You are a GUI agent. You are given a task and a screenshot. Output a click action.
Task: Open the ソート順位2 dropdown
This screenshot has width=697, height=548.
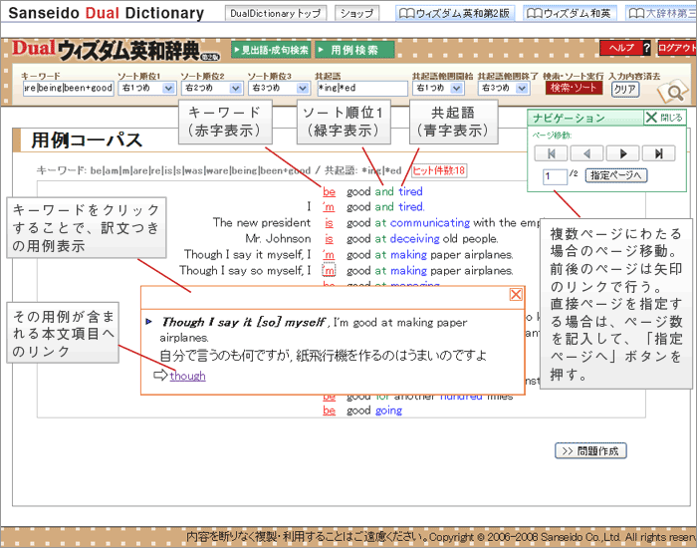click(x=209, y=88)
